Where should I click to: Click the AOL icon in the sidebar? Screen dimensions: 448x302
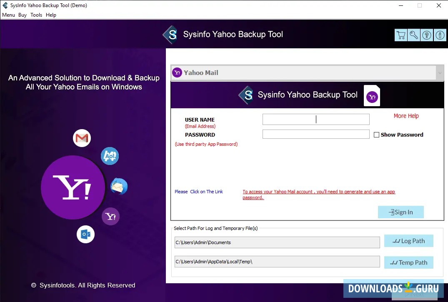point(110,156)
